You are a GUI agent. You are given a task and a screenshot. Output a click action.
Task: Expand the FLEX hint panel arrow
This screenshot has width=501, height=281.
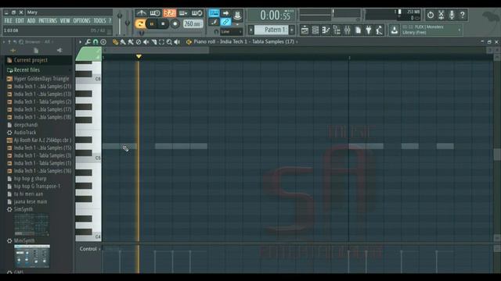coord(460,30)
